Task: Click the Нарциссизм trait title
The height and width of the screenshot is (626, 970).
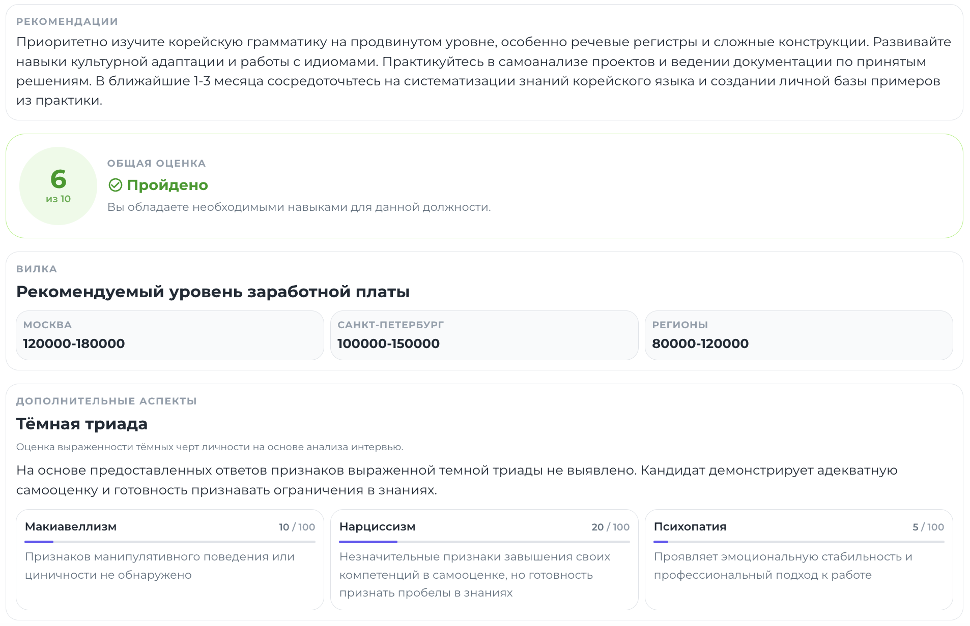Action: pyautogui.click(x=378, y=527)
